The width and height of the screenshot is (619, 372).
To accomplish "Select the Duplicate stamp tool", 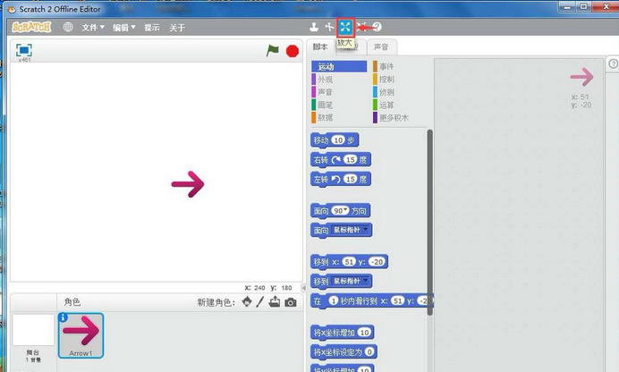I will 314,27.
